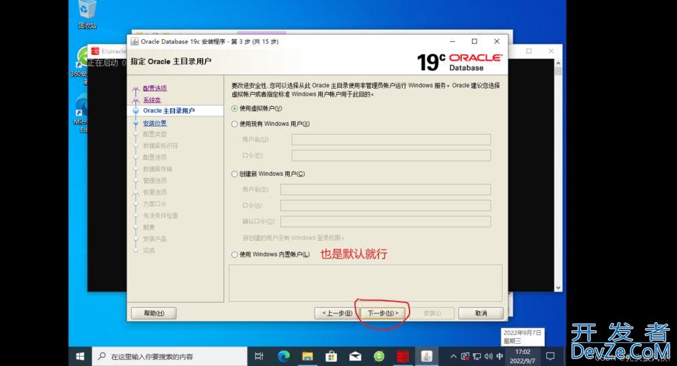Click existing user password field
The height and width of the screenshot is (366, 677).
(x=391, y=156)
